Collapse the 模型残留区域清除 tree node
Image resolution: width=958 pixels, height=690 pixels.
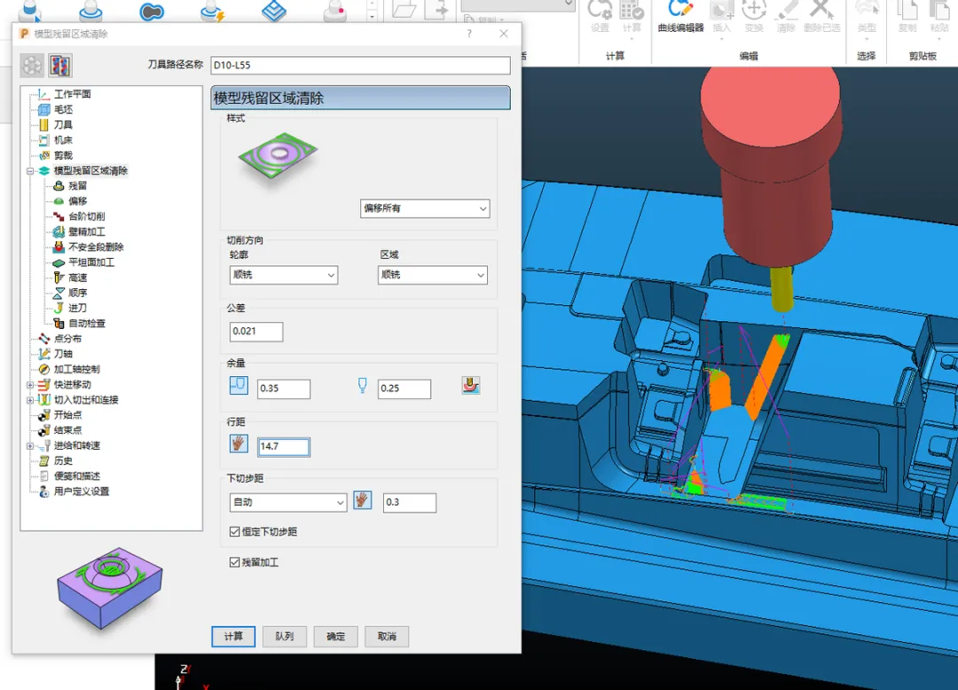[x=30, y=171]
